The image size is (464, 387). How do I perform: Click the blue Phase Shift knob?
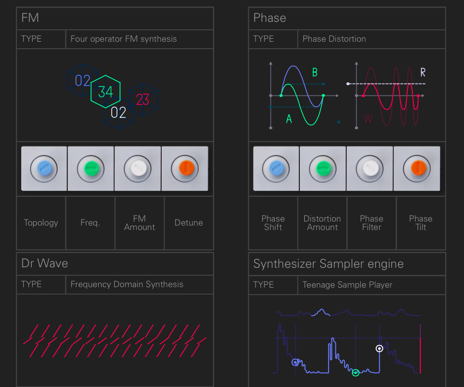(276, 168)
